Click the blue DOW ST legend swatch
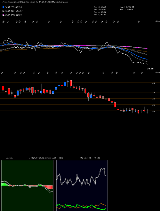Viewport: 160px width, 211px height. (x=3, y=7)
